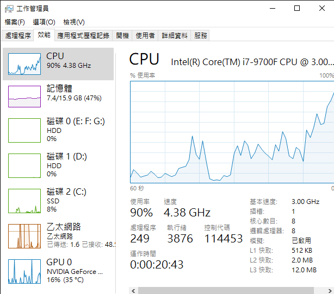334x294 pixels.
Task: Open disk 0 (E: F: G:) graph
Action: 24,130
